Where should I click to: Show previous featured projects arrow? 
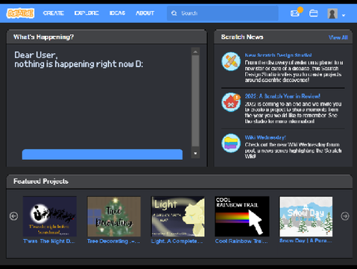click(14, 216)
